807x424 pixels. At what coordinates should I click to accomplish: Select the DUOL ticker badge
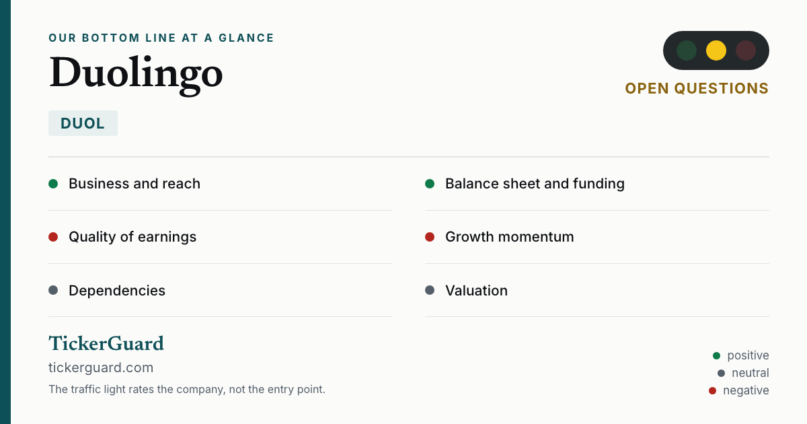click(83, 123)
